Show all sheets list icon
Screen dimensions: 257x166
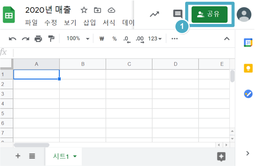coord(32,156)
